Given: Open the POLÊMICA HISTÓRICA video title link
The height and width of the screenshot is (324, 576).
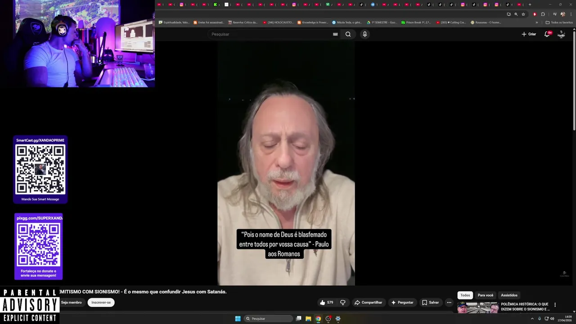Looking at the screenshot, I should click(x=525, y=306).
